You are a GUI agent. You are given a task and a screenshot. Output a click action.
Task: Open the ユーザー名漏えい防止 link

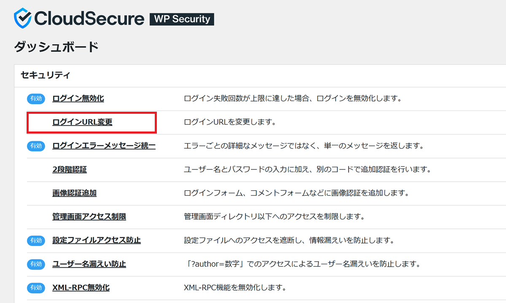click(x=89, y=264)
